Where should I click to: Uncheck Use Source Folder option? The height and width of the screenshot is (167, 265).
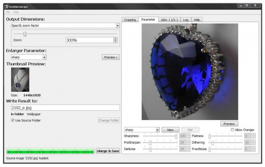pos(13,120)
